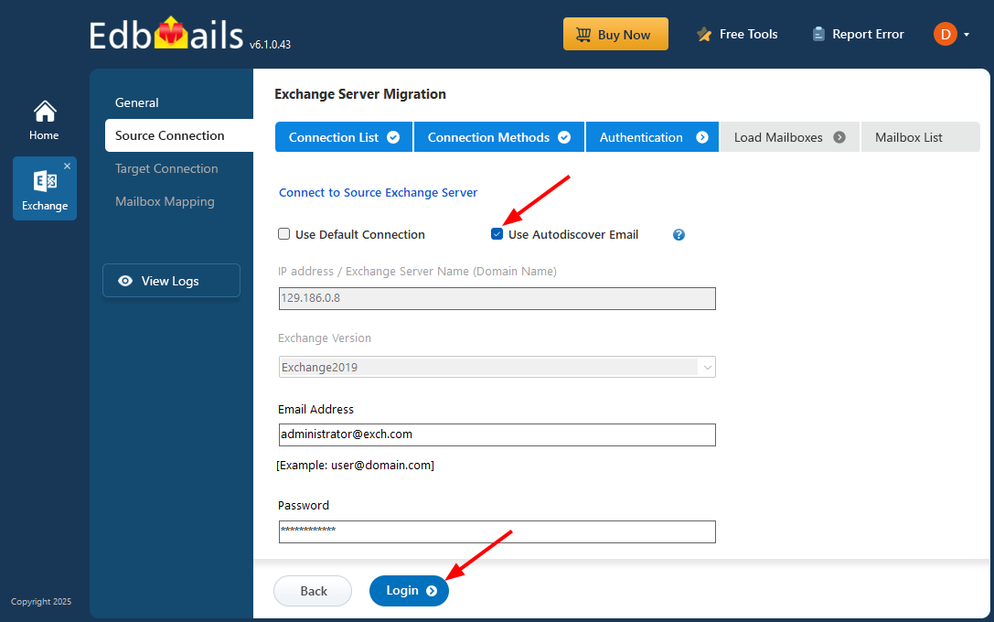
Task: Click the View Logs button
Action: [x=171, y=281]
